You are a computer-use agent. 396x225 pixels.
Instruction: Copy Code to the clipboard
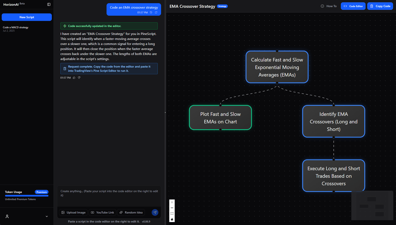[380, 6]
